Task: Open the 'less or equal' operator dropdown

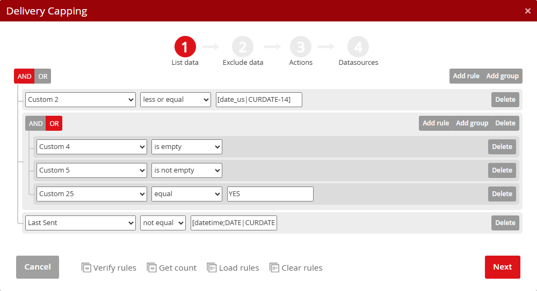Action: click(176, 100)
